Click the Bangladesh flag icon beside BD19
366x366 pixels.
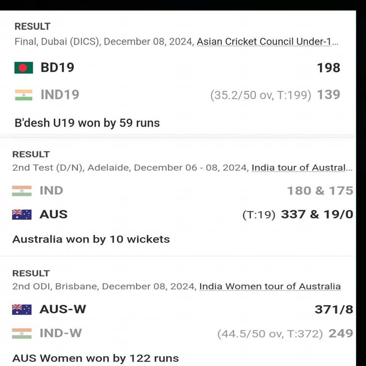tap(24, 68)
